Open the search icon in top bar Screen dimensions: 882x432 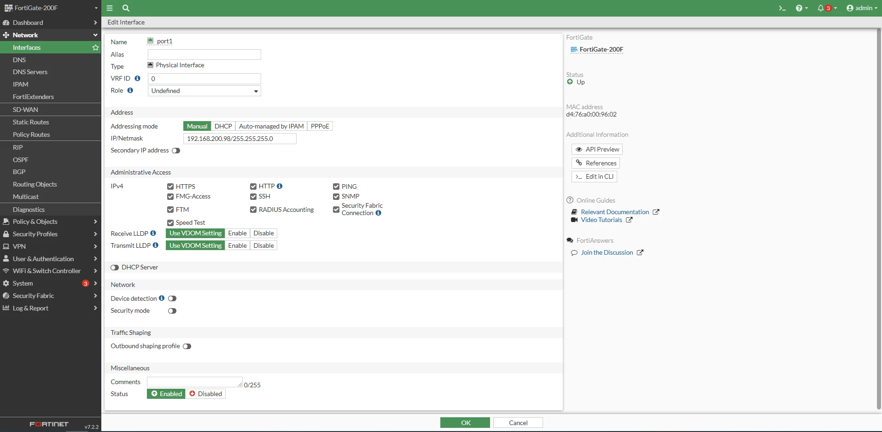point(126,8)
